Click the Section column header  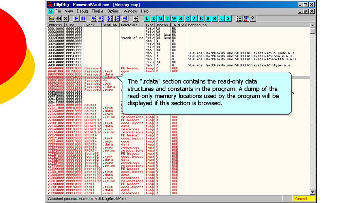pos(111,25)
